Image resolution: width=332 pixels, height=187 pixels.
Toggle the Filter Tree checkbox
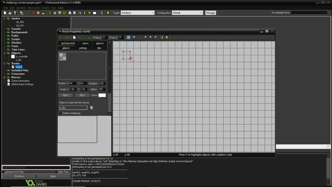coord(57,172)
